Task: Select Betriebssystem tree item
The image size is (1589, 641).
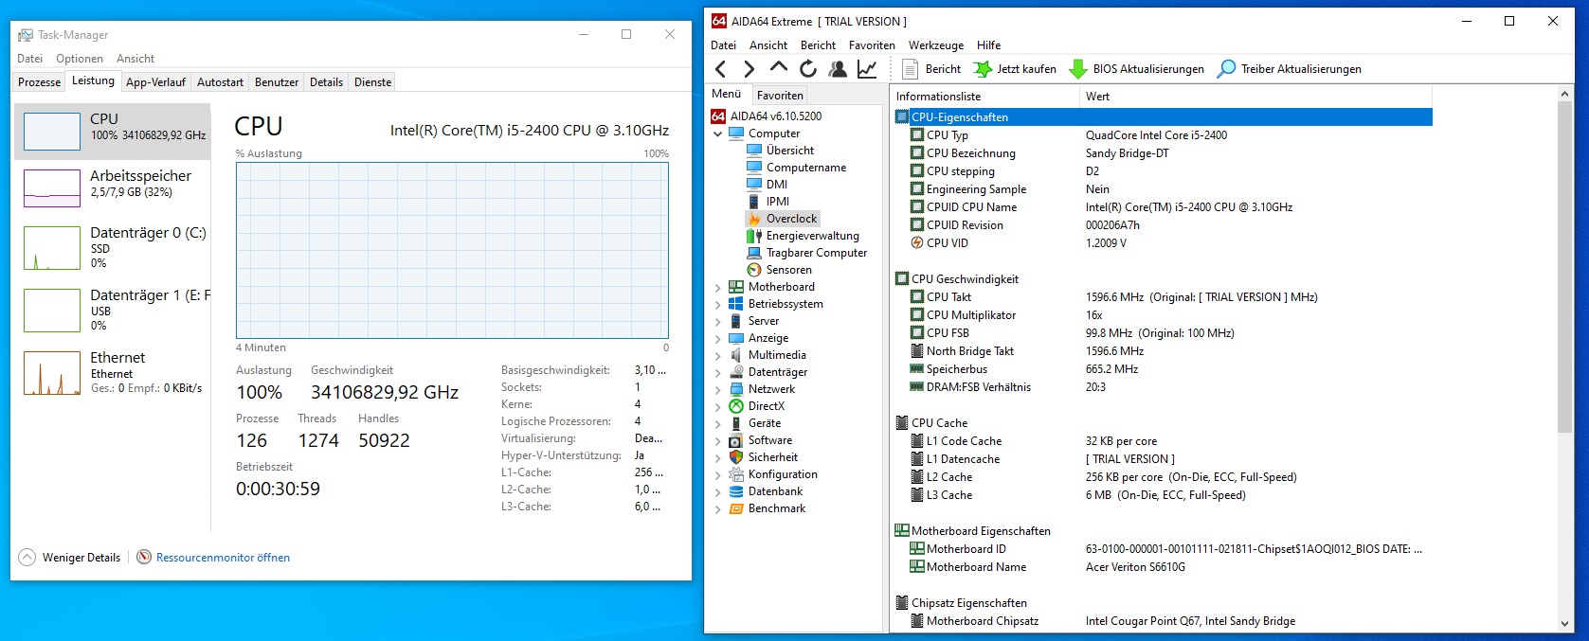Action: (x=776, y=304)
